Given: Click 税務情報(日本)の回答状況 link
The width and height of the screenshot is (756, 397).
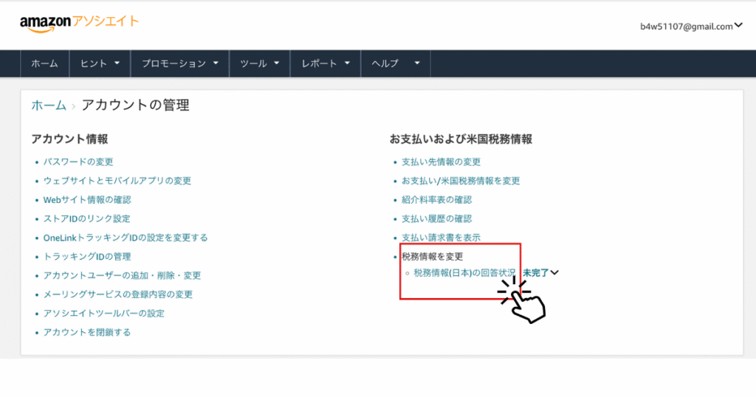Looking at the screenshot, I should click(464, 272).
